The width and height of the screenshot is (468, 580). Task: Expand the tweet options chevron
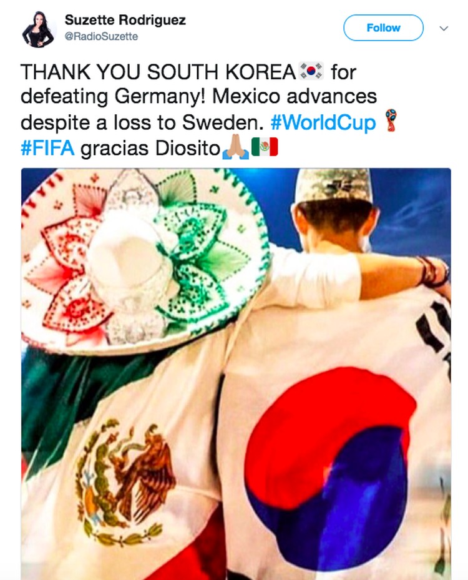[444, 28]
